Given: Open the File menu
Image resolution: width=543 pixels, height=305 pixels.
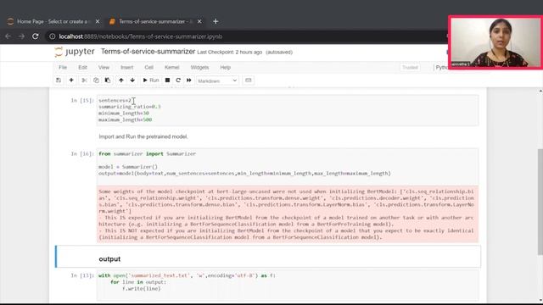Looking at the screenshot, I should (x=63, y=68).
